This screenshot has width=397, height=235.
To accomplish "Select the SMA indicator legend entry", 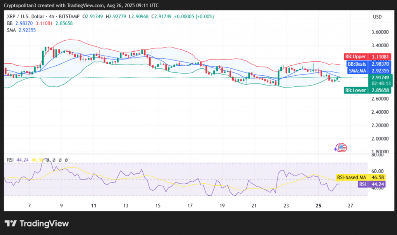I will [x=10, y=30].
